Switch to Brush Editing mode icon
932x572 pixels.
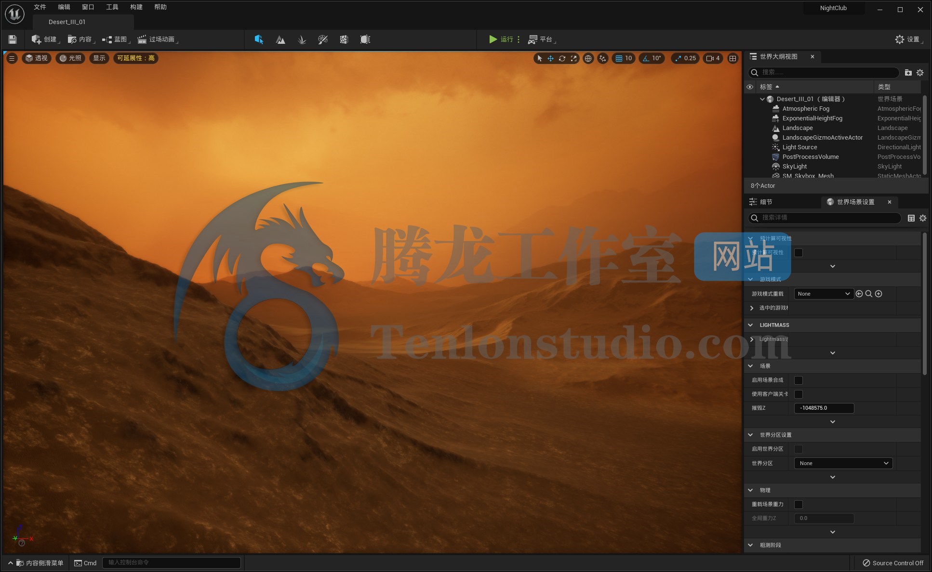365,39
